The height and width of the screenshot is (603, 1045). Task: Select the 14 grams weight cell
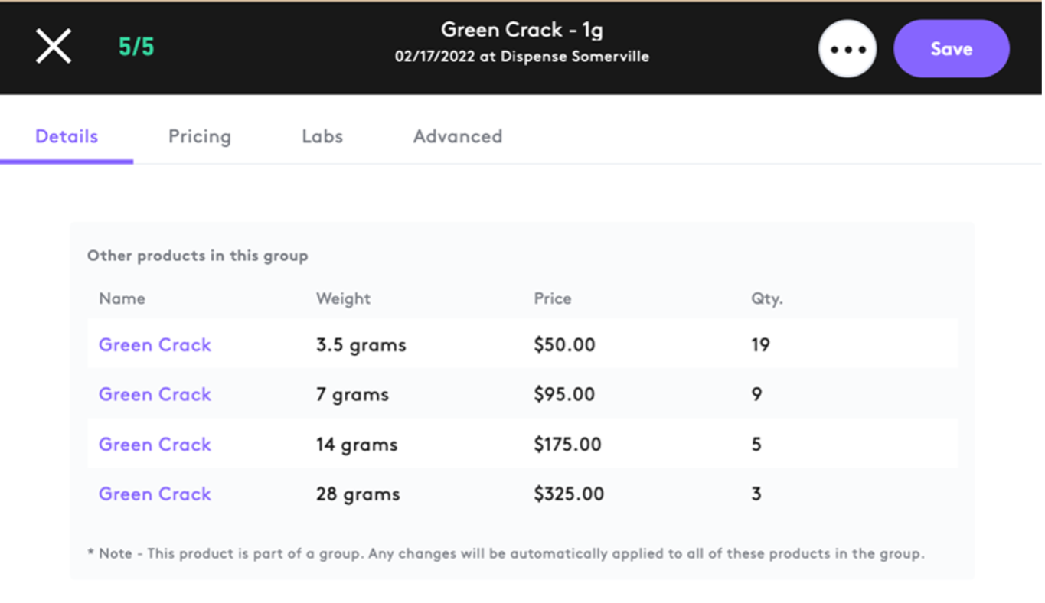coord(357,445)
